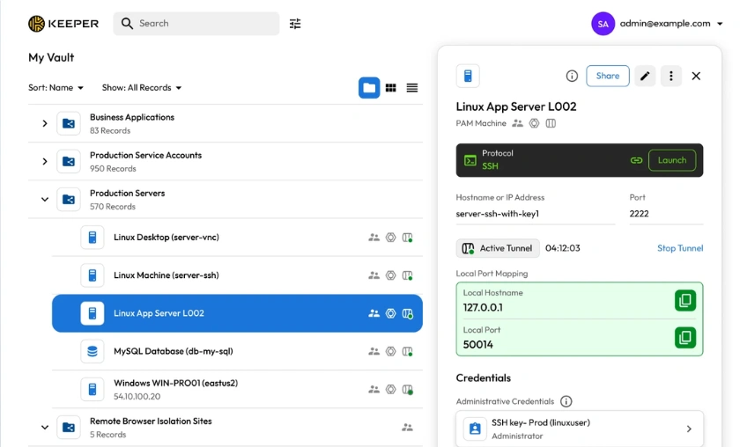Image resolution: width=740 pixels, height=447 pixels.
Task: Click shared users icon on Linux Desktop row
Action: (374, 238)
